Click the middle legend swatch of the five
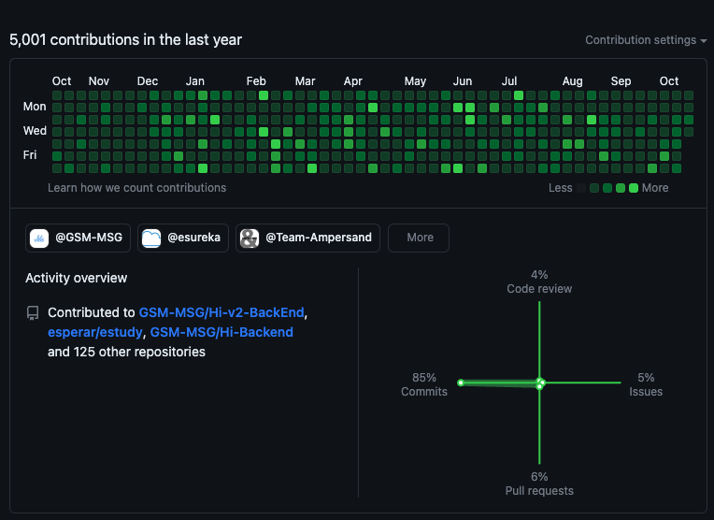Screen dimensions: 714x520 click(x=607, y=188)
